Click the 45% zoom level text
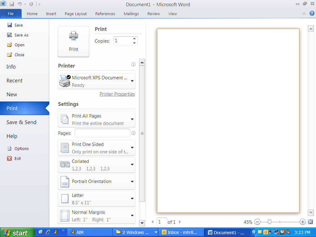Screen dimensions: 316x237 [248, 222]
